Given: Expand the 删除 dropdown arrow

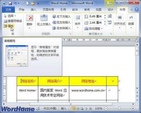Looking at the screenshot, I should tap(29, 28).
